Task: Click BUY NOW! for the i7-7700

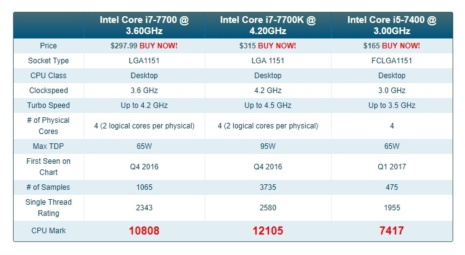Action: click(158, 46)
